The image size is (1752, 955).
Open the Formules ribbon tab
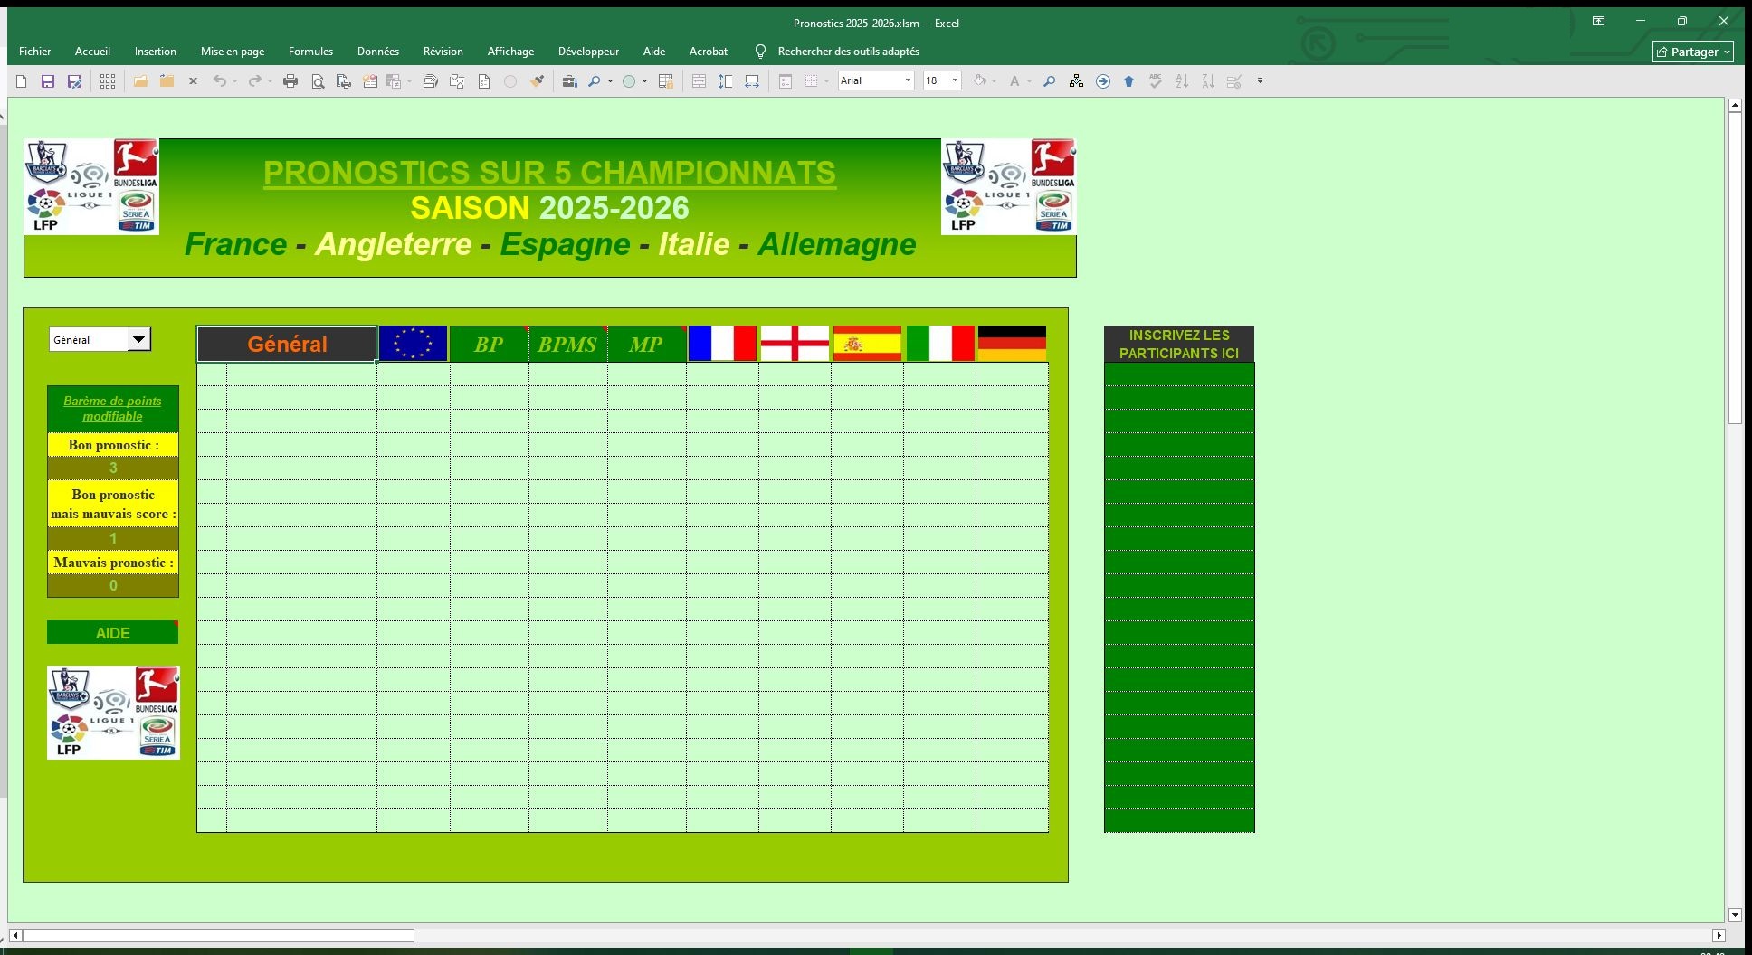pyautogui.click(x=310, y=52)
